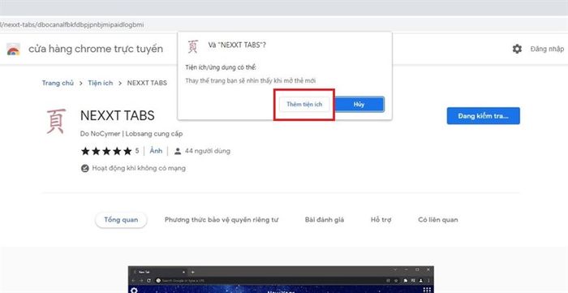Viewport: 568px width, 293px height.
Task: Click the NEXXT TABS breadcrumb text
Action: pos(147,83)
